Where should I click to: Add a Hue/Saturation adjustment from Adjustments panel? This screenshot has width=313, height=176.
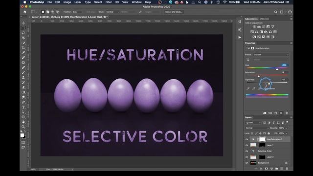click(252, 32)
